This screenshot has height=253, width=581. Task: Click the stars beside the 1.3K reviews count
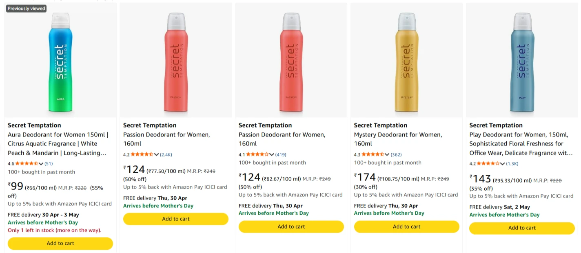488,163
